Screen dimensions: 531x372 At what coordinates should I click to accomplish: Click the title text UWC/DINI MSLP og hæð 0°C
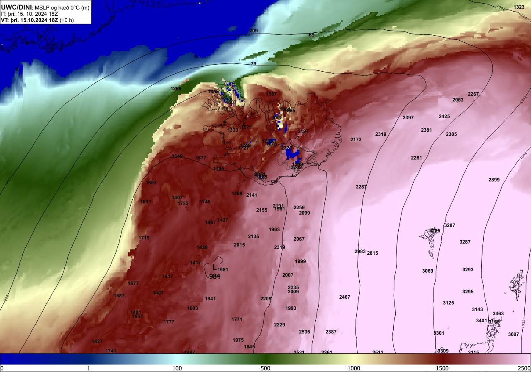click(45, 7)
